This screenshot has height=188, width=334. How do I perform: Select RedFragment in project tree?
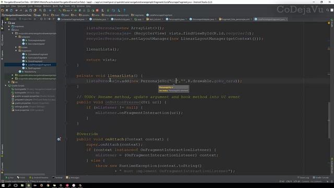(x=34, y=68)
